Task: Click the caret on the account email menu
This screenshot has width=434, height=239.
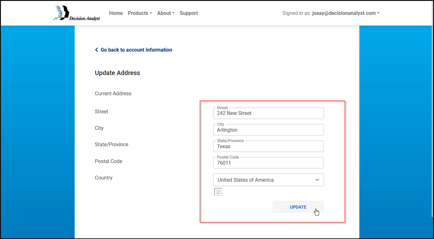Action: pos(378,13)
